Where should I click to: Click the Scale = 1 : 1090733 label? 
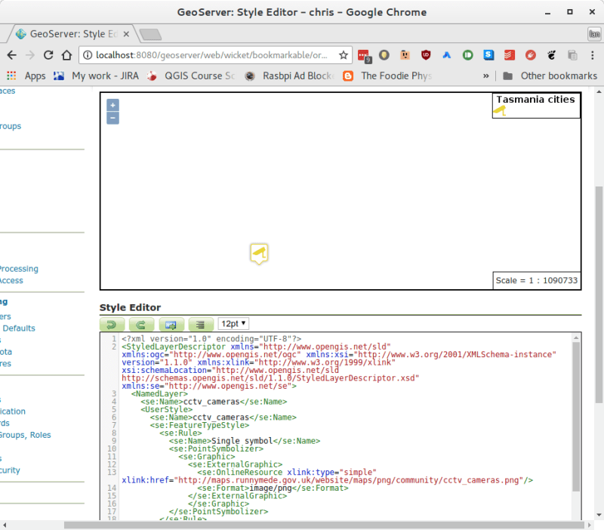(537, 280)
